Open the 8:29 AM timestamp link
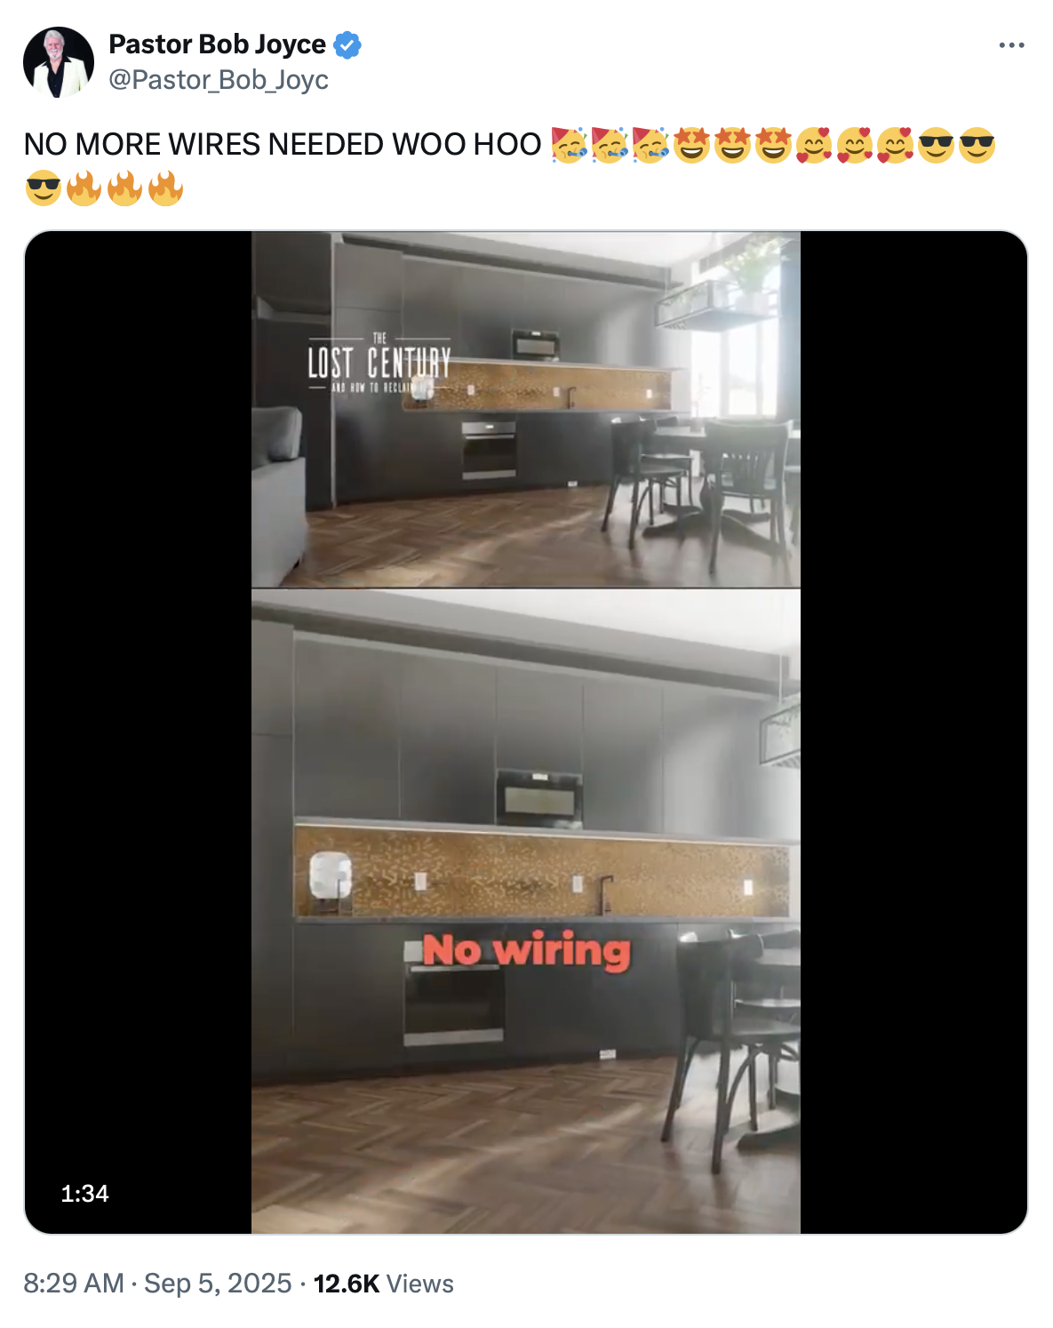This screenshot has height=1328, width=1053. click(x=74, y=1284)
